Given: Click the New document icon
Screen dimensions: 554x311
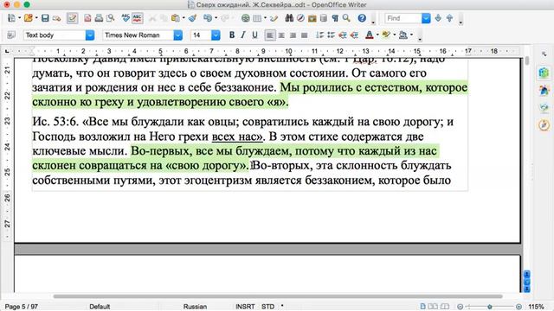Looking at the screenshot, I should click(11, 18).
